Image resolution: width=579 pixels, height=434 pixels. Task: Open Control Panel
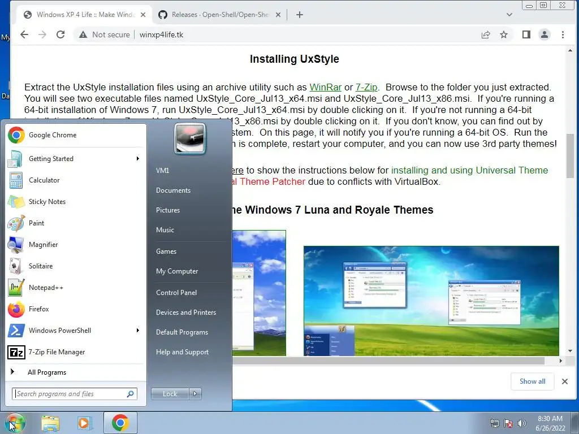(x=176, y=293)
